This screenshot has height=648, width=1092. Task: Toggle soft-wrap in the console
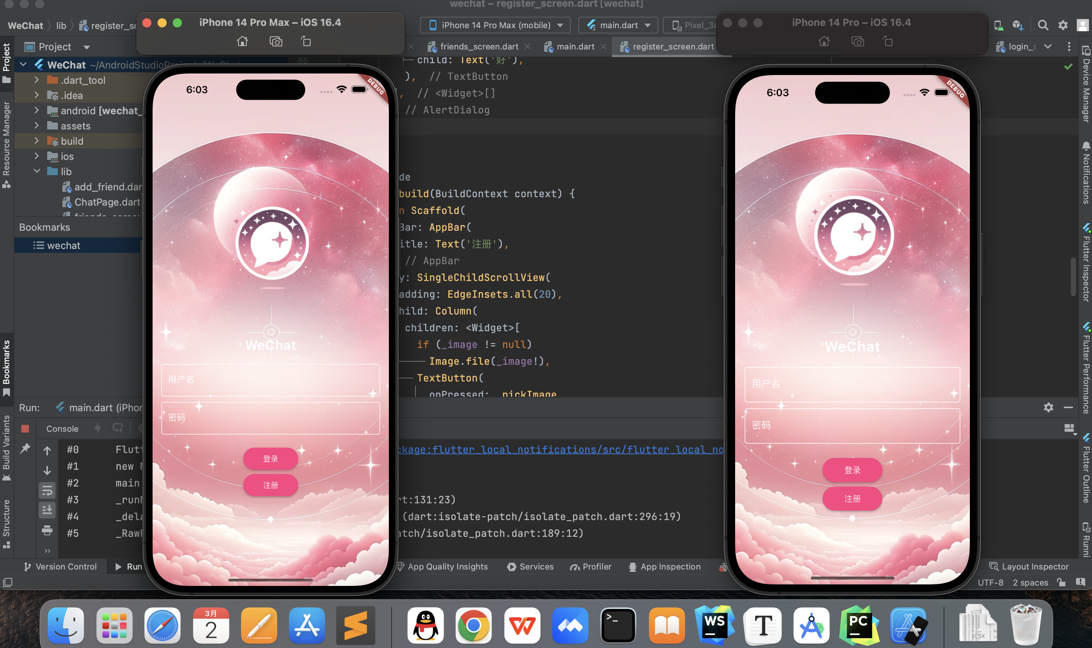pyautogui.click(x=47, y=490)
